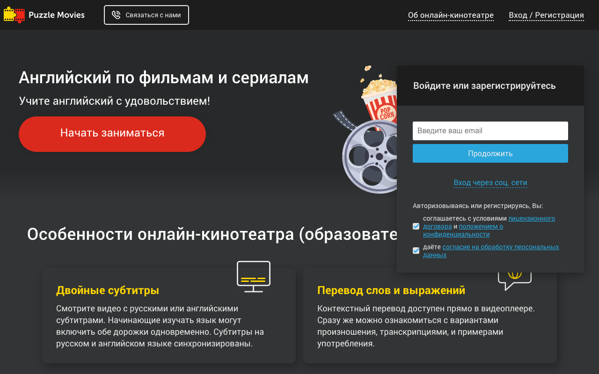Click the 'Связаться с нами' button

pos(146,14)
